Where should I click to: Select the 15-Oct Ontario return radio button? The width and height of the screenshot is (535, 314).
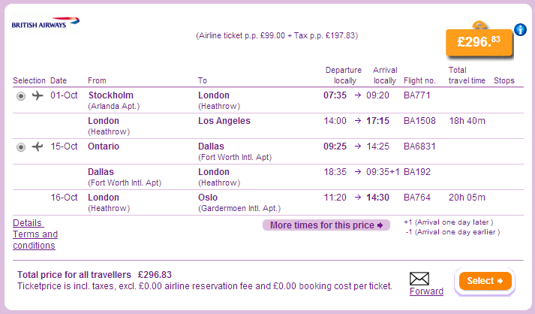(x=20, y=146)
